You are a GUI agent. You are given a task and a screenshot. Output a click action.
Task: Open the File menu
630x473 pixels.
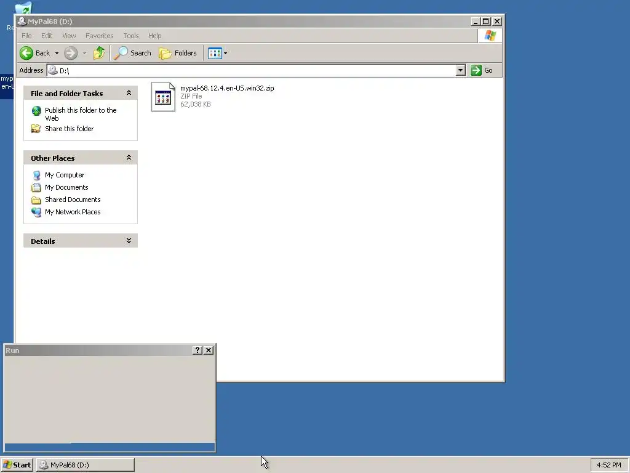tap(26, 36)
